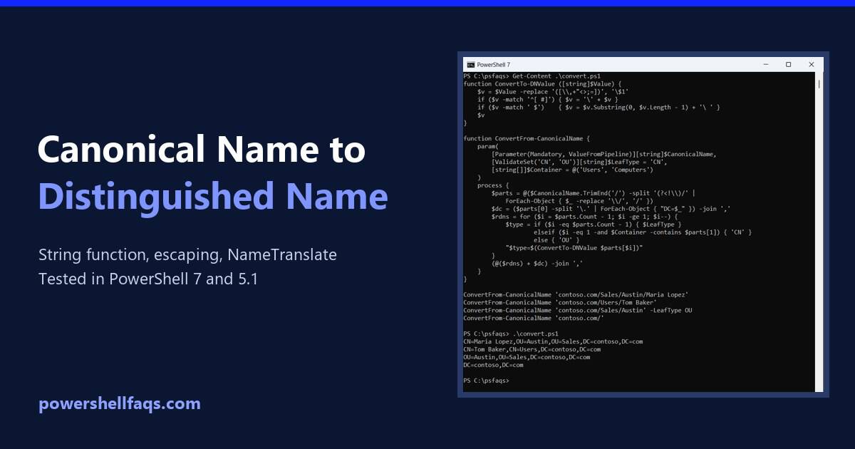Click 'function ConvertTo-DNValue' declaration line
Image resolution: width=855 pixels, height=449 pixels.
tap(543, 83)
